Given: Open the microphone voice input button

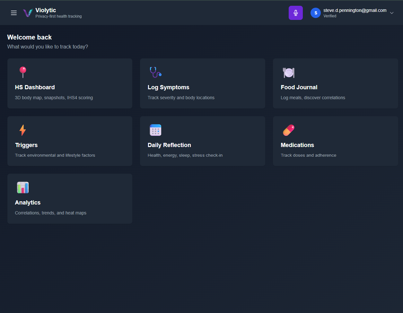Looking at the screenshot, I should (x=295, y=13).
